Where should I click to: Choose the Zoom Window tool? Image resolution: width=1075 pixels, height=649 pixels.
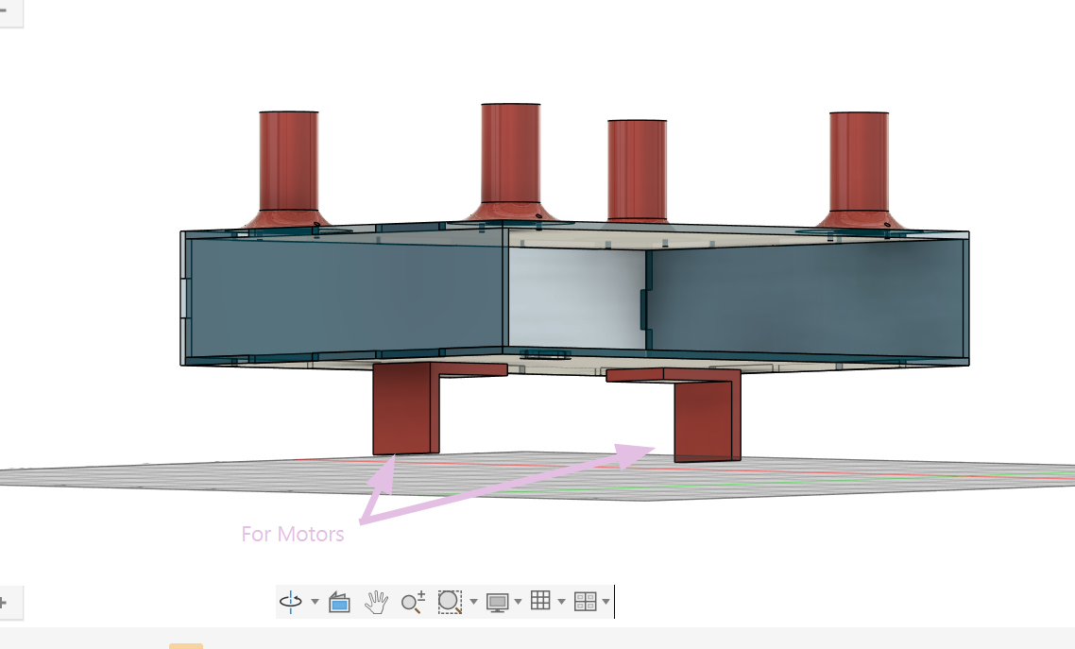click(x=450, y=602)
